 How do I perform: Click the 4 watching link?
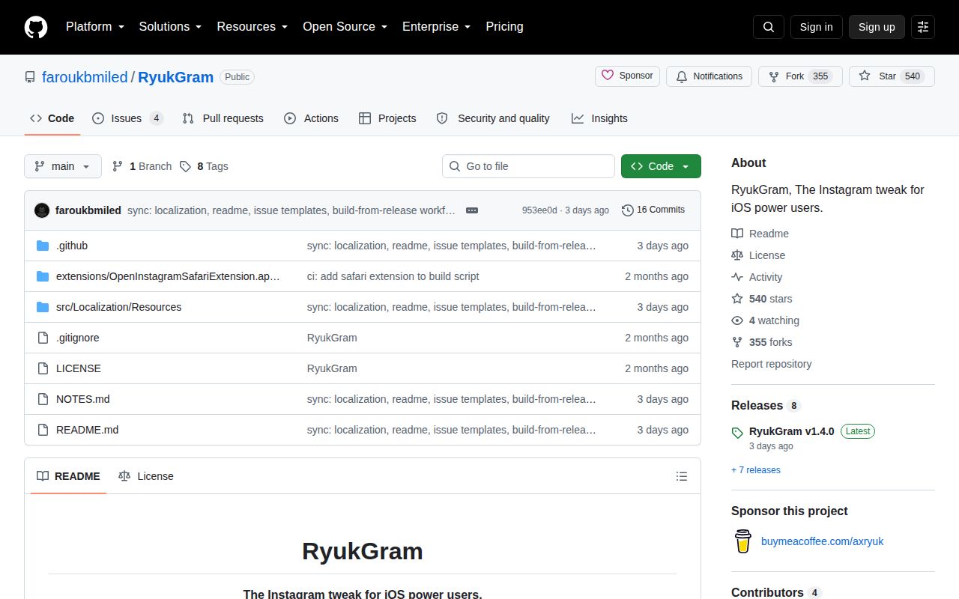point(766,320)
